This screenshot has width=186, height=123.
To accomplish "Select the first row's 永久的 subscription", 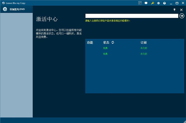I will (x=144, y=48).
